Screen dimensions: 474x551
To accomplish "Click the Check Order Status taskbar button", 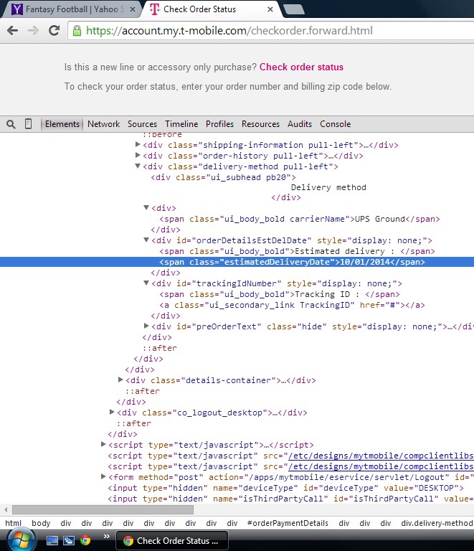I will point(172,541).
